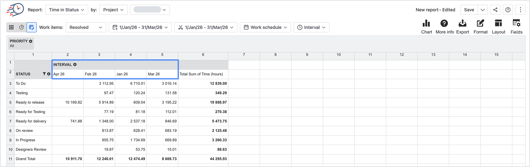Expand the Time in Status report dropdown
The height and width of the screenshot is (167, 530).
coord(67,10)
